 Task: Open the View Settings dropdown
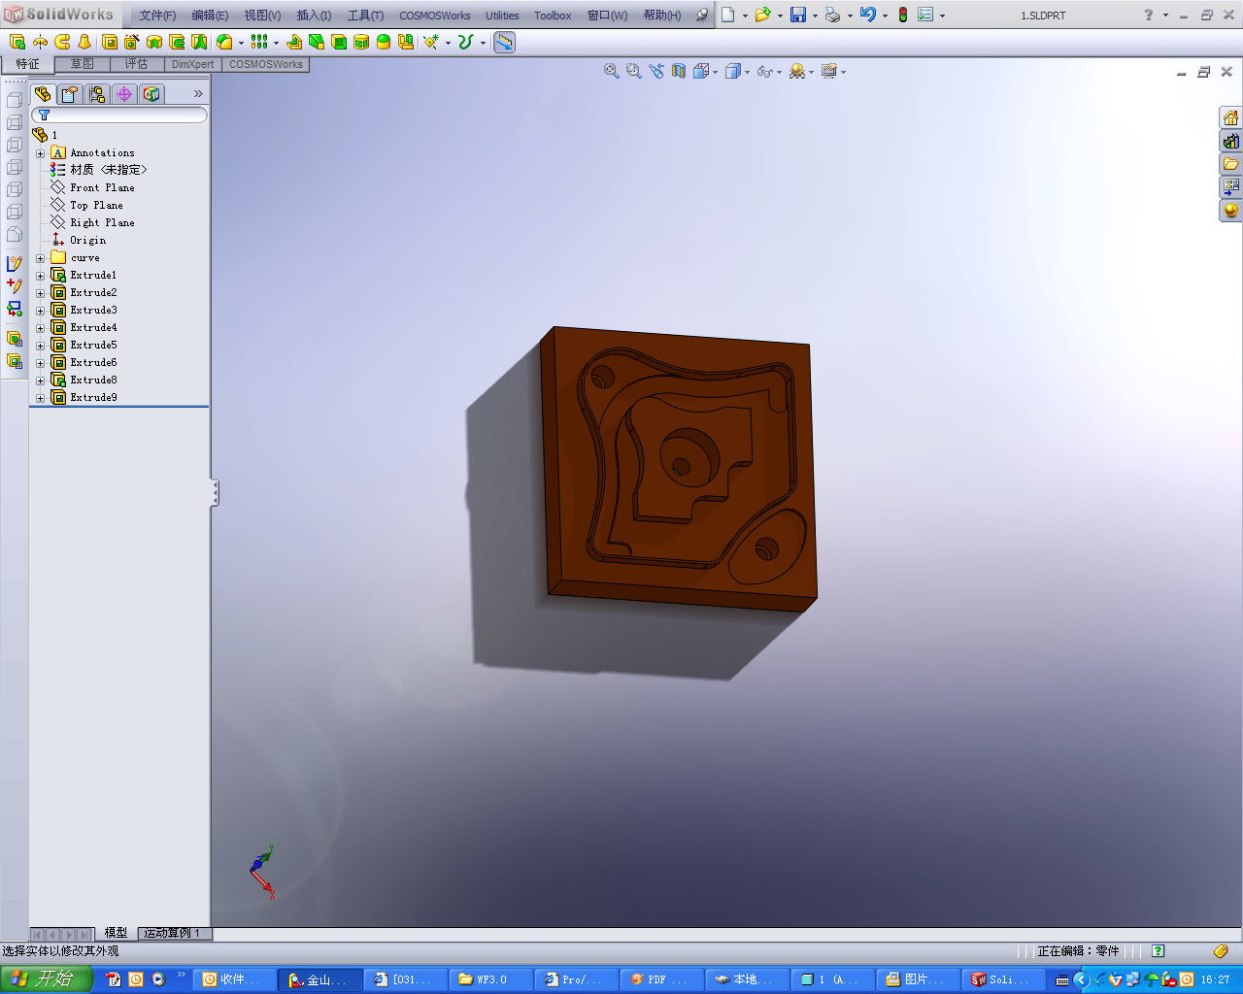pyautogui.click(x=833, y=71)
